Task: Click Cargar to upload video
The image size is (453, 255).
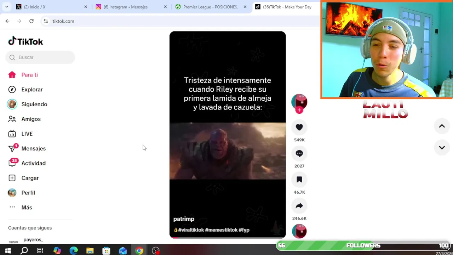Action: coord(30,178)
